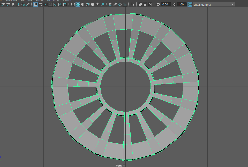The image size is (248, 167).
Task: Turn on use all lights bulb icon
Action: coord(97,4)
